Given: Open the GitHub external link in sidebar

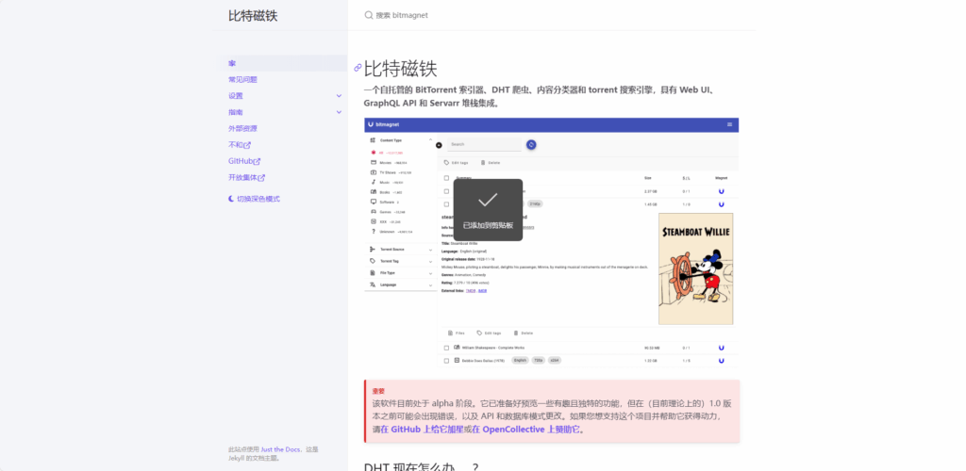Looking at the screenshot, I should click(244, 161).
